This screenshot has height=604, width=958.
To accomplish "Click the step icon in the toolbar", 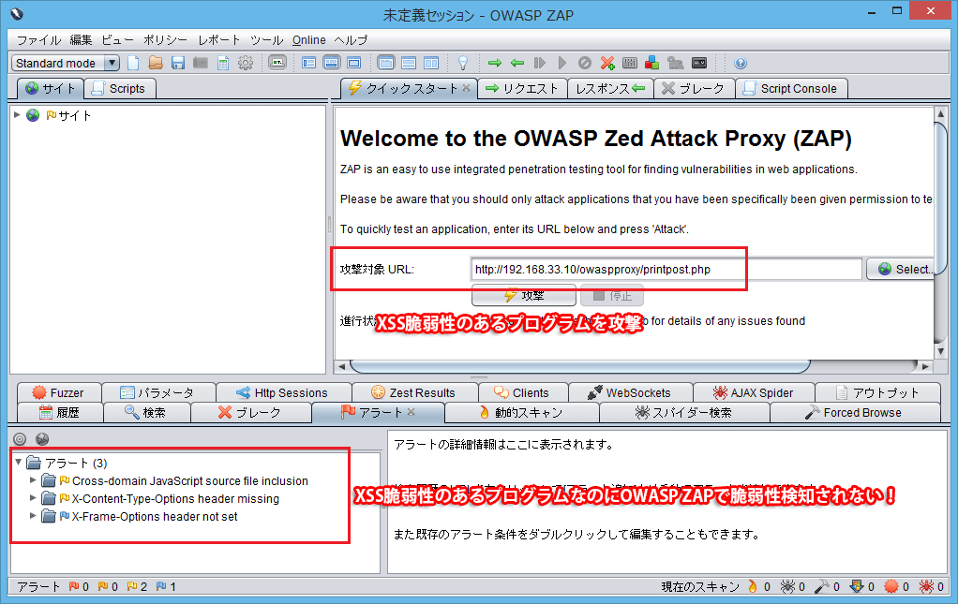I will point(540,63).
